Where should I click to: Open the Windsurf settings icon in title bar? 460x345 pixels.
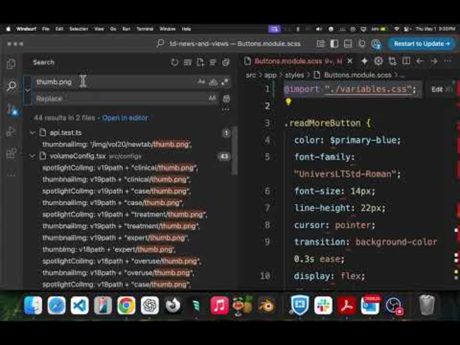click(x=362, y=44)
